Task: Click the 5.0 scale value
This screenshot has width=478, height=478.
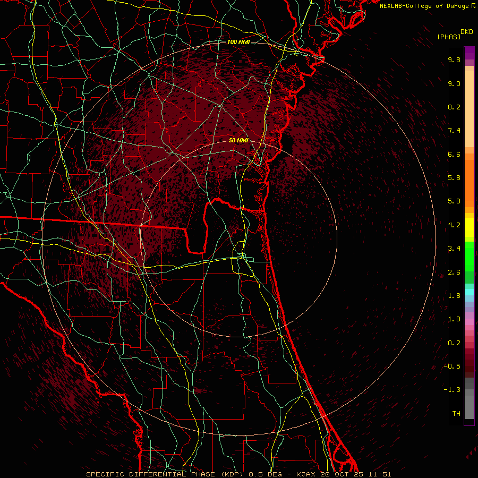Action: click(454, 201)
